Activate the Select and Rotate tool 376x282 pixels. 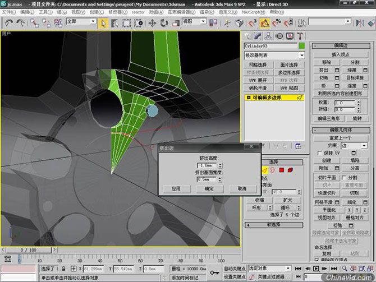click(x=164, y=23)
